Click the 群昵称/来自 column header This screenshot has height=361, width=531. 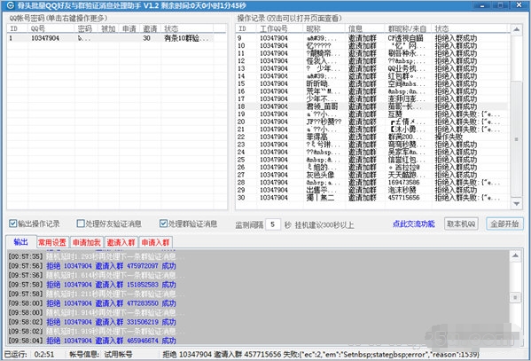pyautogui.click(x=408, y=28)
